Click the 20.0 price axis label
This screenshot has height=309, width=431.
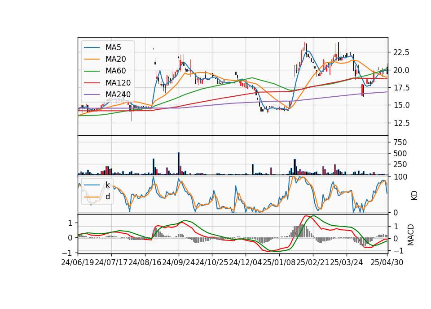[401, 70]
